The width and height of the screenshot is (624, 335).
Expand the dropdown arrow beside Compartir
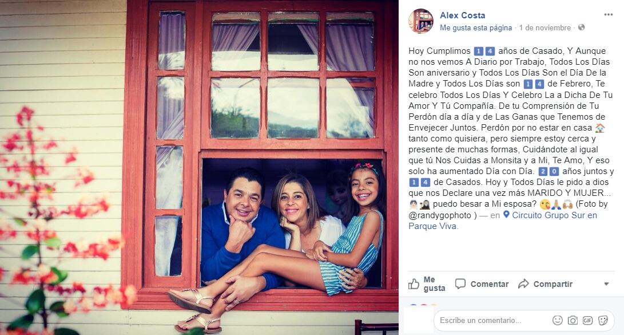coord(606,284)
